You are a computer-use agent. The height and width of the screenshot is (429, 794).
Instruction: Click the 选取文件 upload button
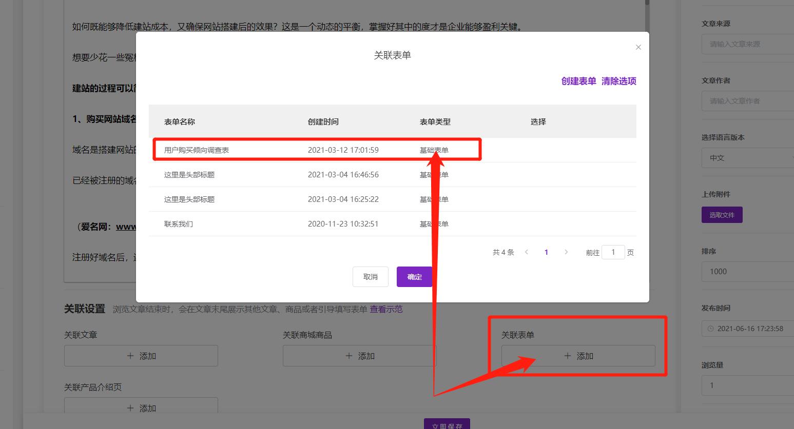point(722,214)
